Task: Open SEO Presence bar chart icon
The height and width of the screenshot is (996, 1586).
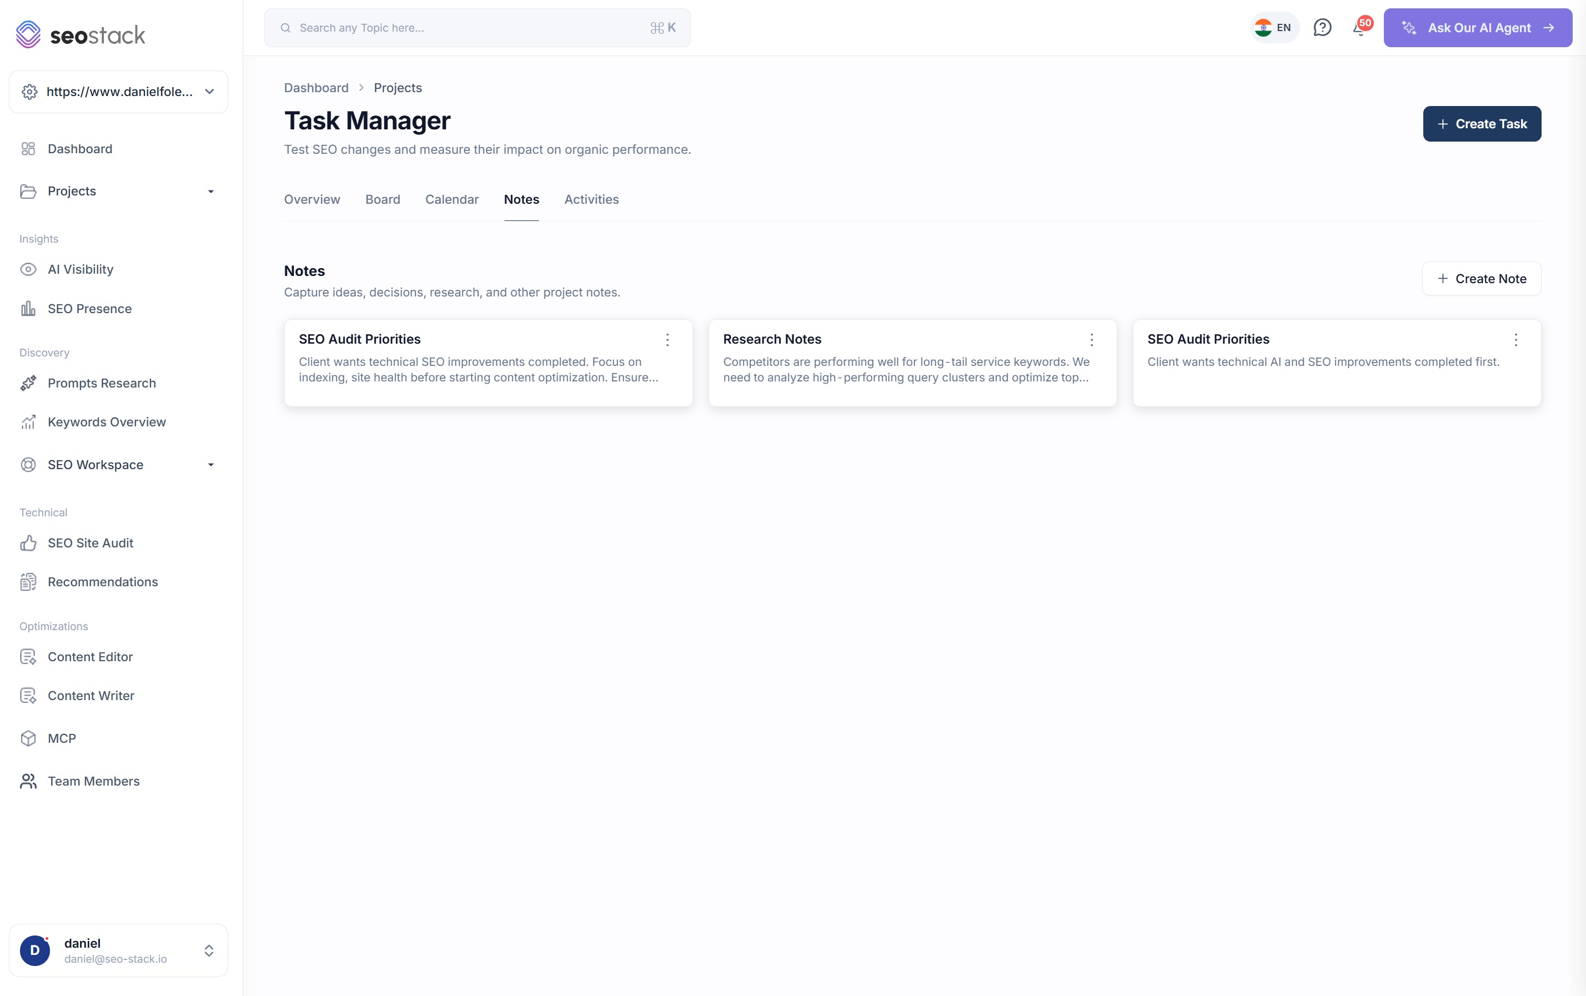Action: (x=28, y=309)
